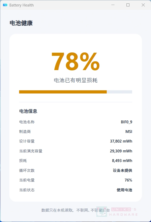
Task: Select the current charge value 76%
Action: coord(128,180)
